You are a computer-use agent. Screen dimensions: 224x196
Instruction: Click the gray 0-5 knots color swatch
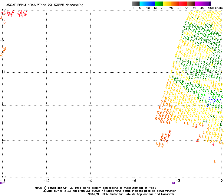pos(136,4)
